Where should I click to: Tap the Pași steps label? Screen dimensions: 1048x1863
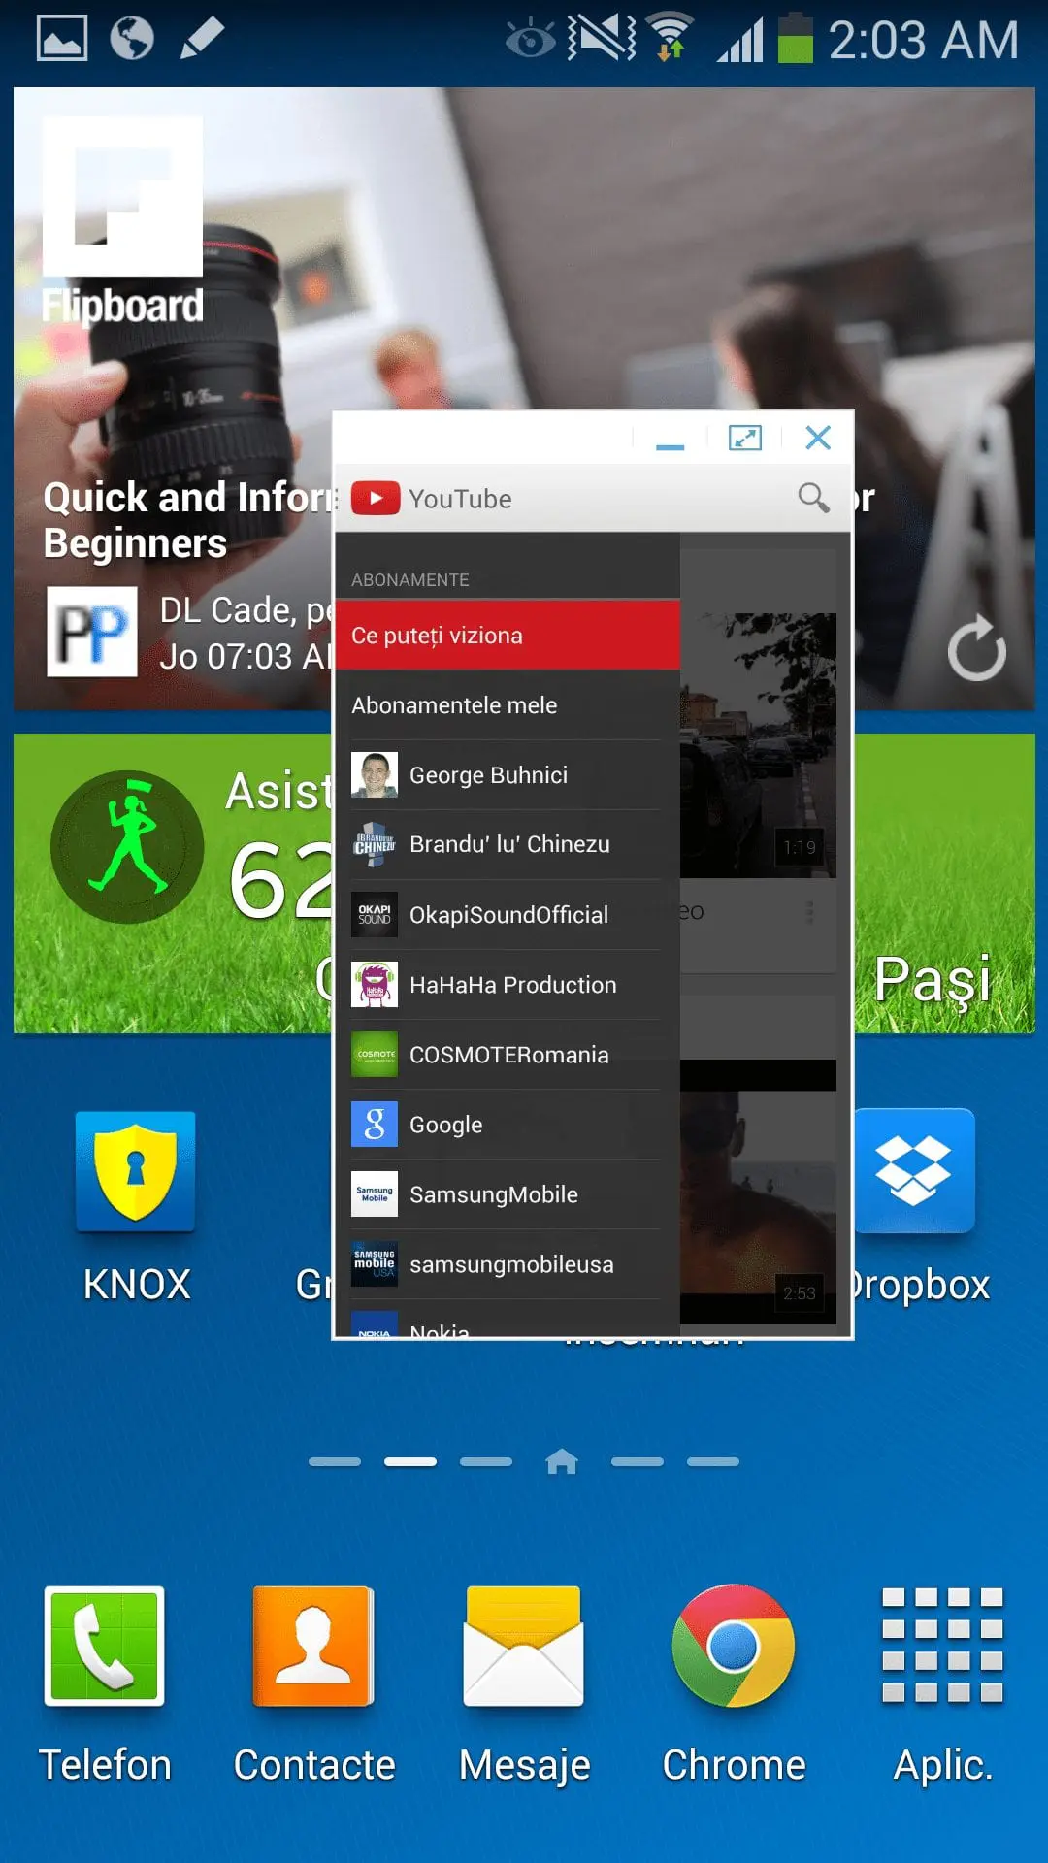933,980
